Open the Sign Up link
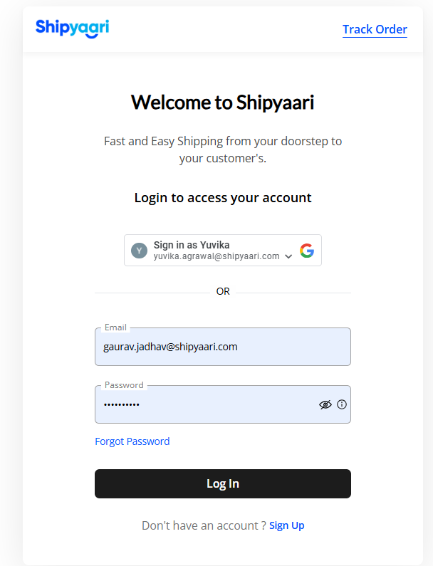 [287, 525]
